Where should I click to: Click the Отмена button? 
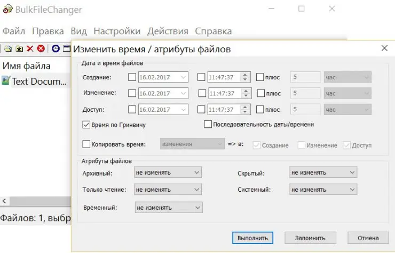(368, 238)
